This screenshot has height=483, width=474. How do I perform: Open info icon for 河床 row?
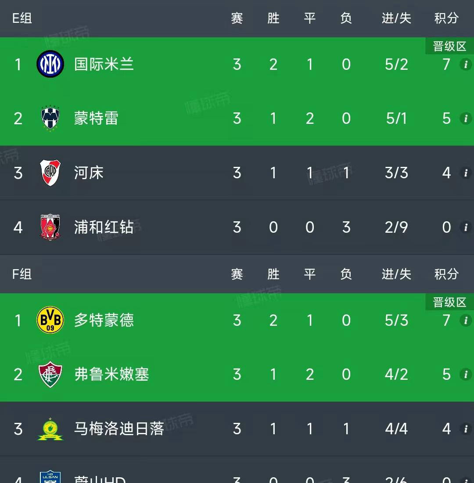coord(465,173)
